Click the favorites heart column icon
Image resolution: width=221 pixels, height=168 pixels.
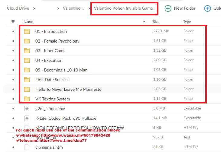pyautogui.click(x=13, y=21)
